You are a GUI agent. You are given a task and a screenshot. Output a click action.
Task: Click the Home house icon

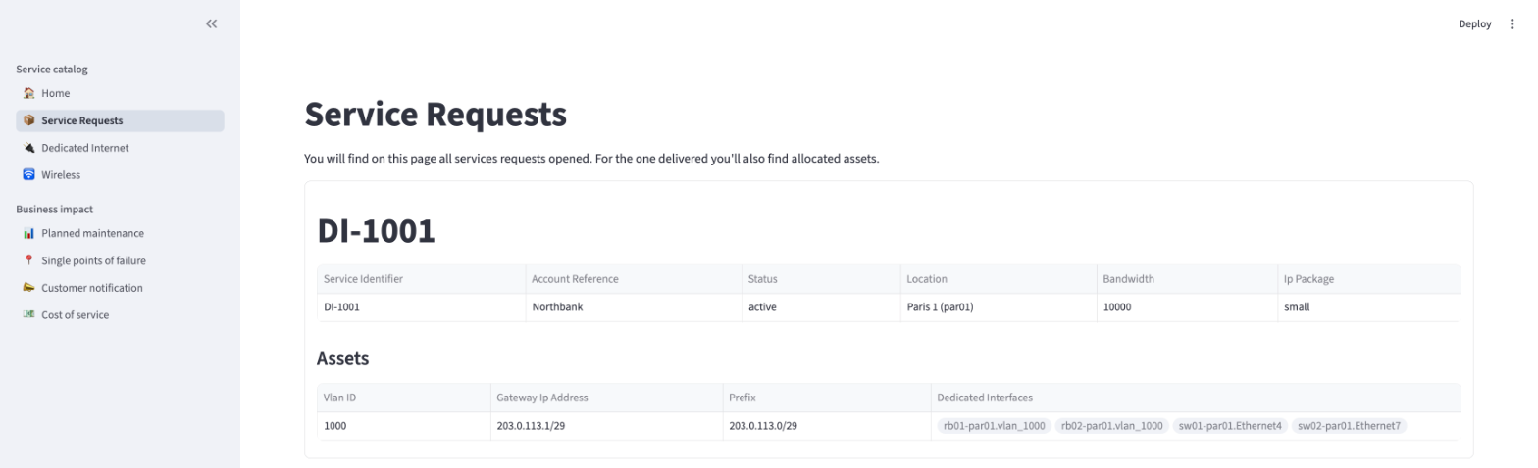point(28,93)
